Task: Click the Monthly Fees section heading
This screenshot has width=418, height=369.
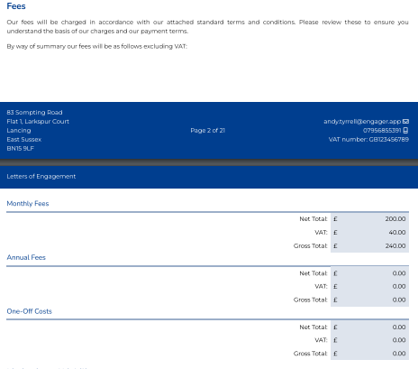Action: [28, 204]
